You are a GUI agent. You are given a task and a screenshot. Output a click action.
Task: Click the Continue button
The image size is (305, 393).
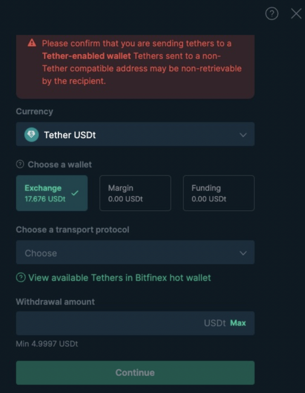pos(135,373)
